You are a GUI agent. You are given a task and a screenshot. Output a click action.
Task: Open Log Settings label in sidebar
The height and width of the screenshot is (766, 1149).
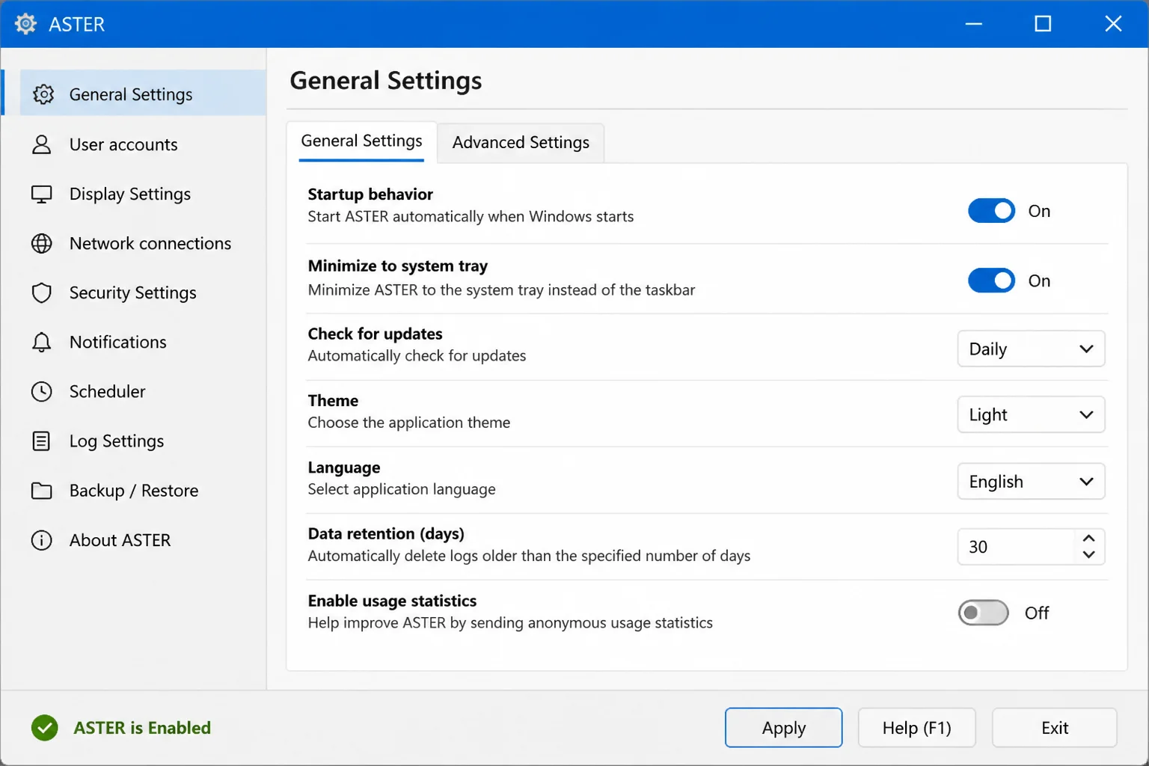(x=117, y=441)
